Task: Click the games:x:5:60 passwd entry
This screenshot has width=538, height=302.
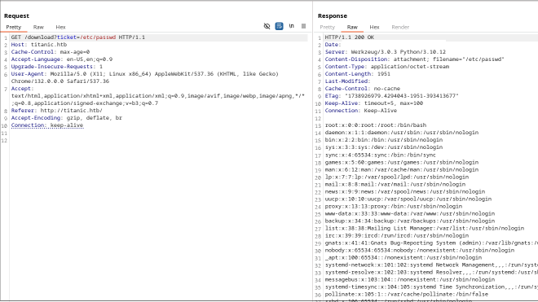Action: point(402,162)
